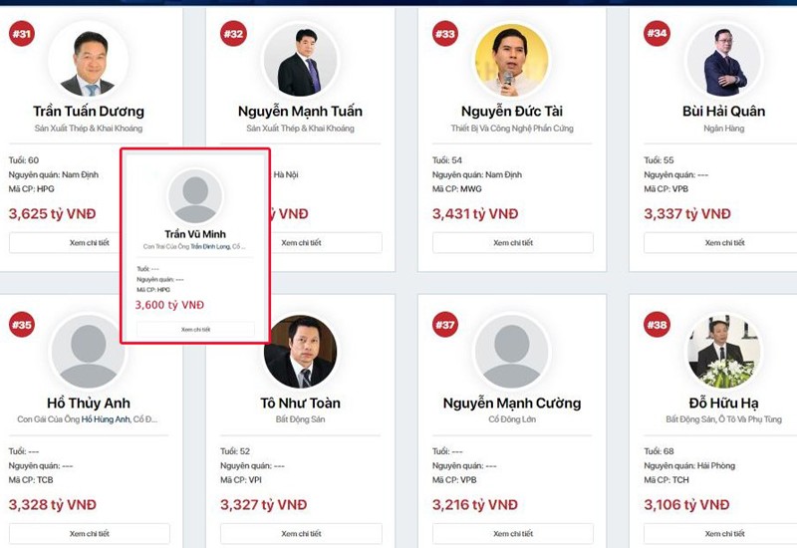Select Tô Như Toàn's portrait photo
The width and height of the screenshot is (797, 548).
click(300, 351)
